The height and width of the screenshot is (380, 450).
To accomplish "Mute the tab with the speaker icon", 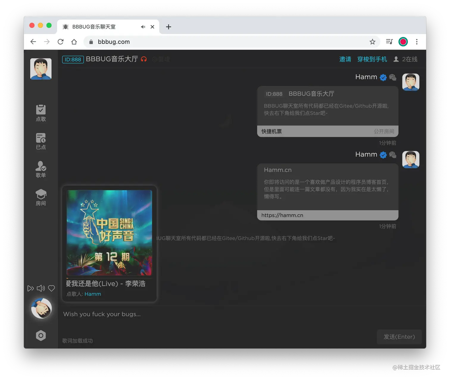I will click(x=143, y=27).
